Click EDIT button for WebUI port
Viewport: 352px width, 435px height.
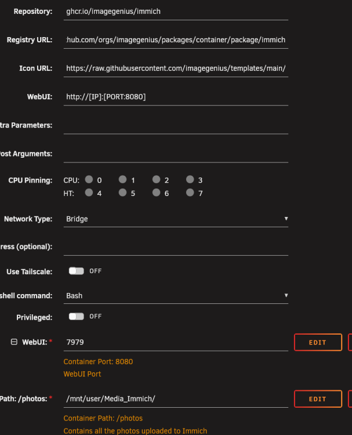click(x=318, y=342)
